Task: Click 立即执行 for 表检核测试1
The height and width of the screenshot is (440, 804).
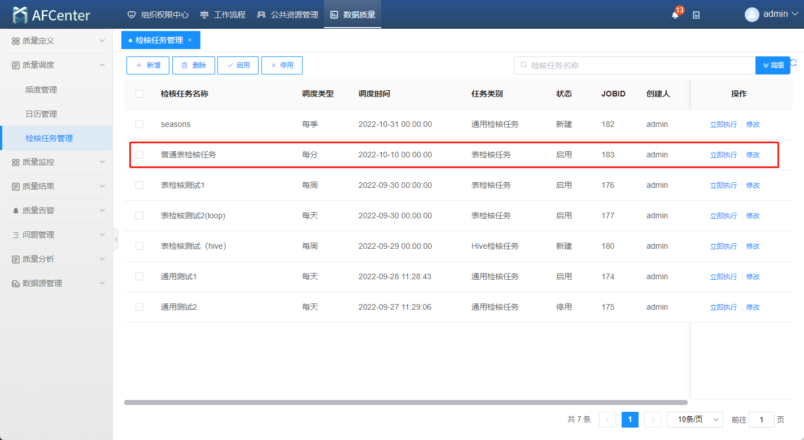Action: tap(723, 185)
